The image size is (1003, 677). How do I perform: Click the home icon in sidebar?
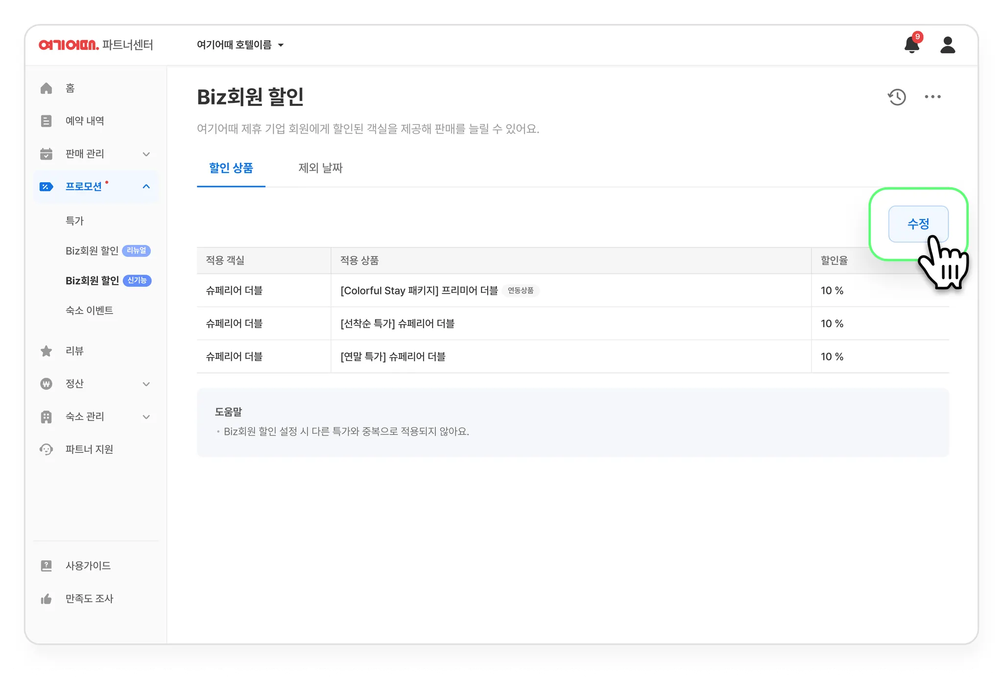coord(46,88)
